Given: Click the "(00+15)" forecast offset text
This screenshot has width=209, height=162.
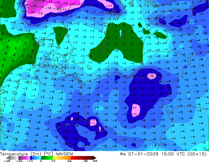Looking at the screenshot, I should (197, 154).
